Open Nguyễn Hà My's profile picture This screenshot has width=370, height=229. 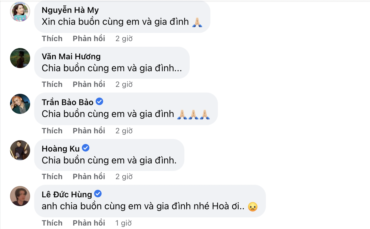(x=20, y=12)
